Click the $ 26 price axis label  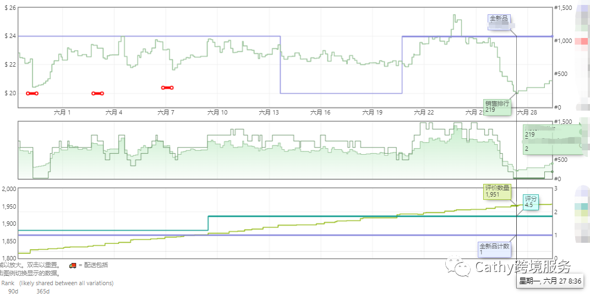[10, 8]
